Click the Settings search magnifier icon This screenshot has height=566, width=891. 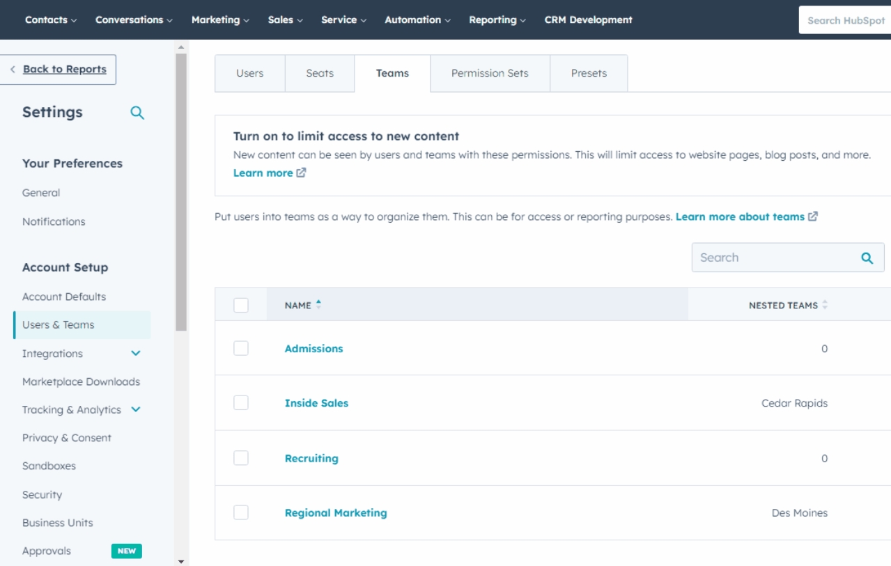tap(137, 113)
